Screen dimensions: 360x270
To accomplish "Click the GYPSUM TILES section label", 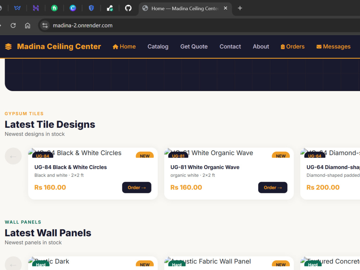I will [24, 114].
